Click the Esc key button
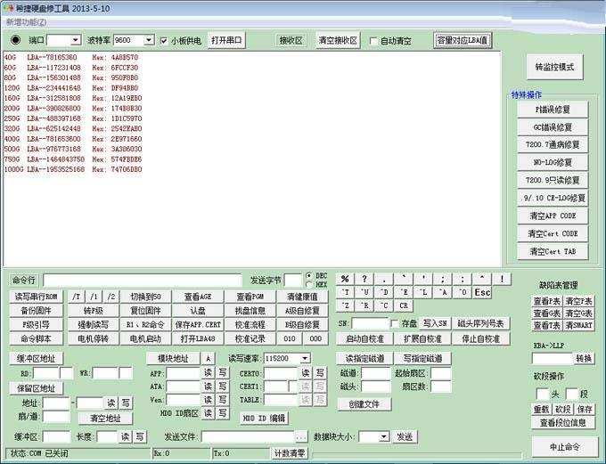The image size is (606, 464). pyautogui.click(x=482, y=292)
